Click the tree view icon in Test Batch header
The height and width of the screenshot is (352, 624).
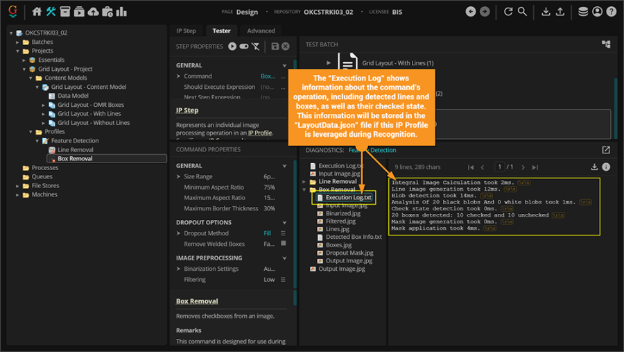[x=606, y=44]
